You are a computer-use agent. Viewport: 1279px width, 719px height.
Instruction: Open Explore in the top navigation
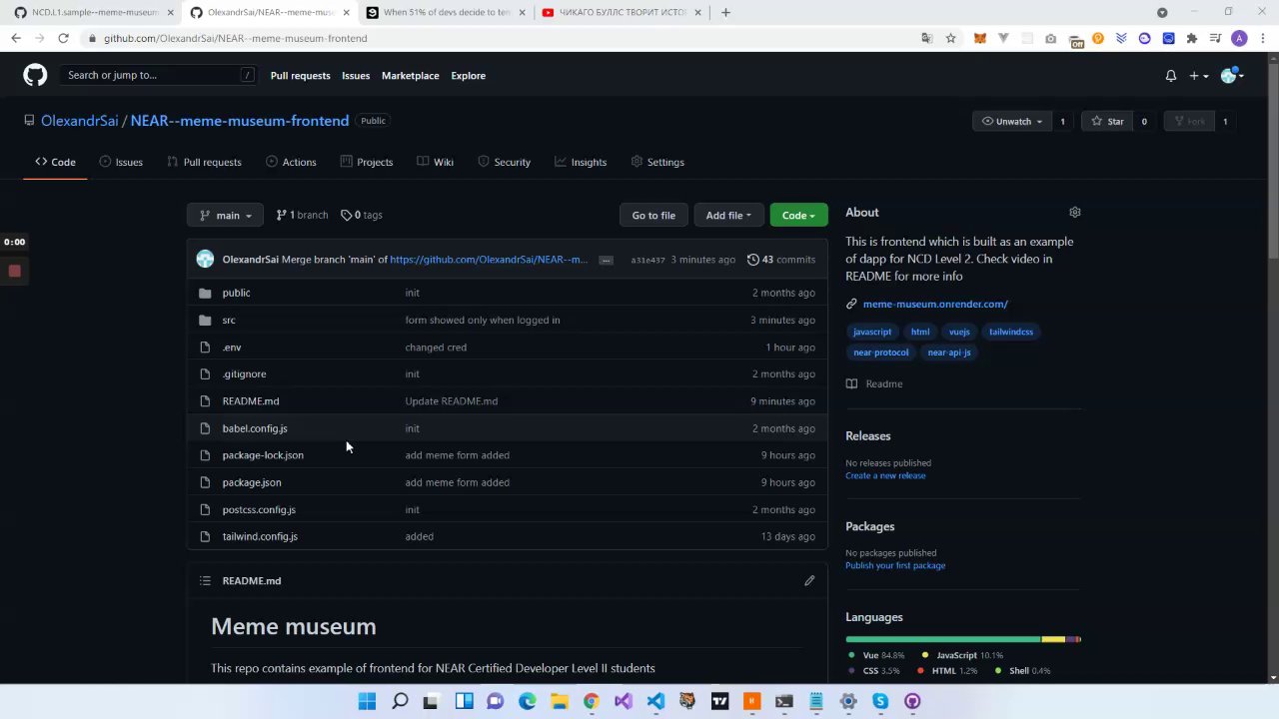coord(468,76)
